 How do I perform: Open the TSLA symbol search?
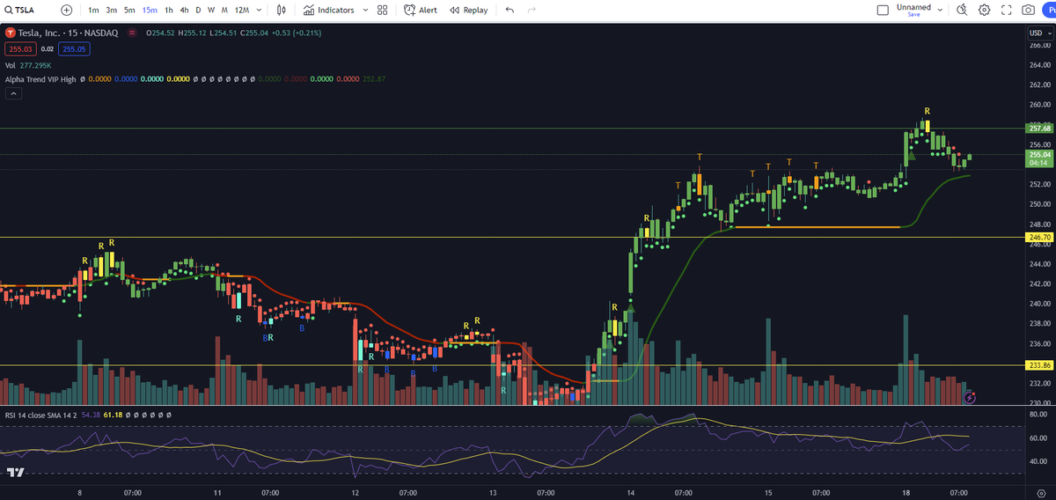19,10
